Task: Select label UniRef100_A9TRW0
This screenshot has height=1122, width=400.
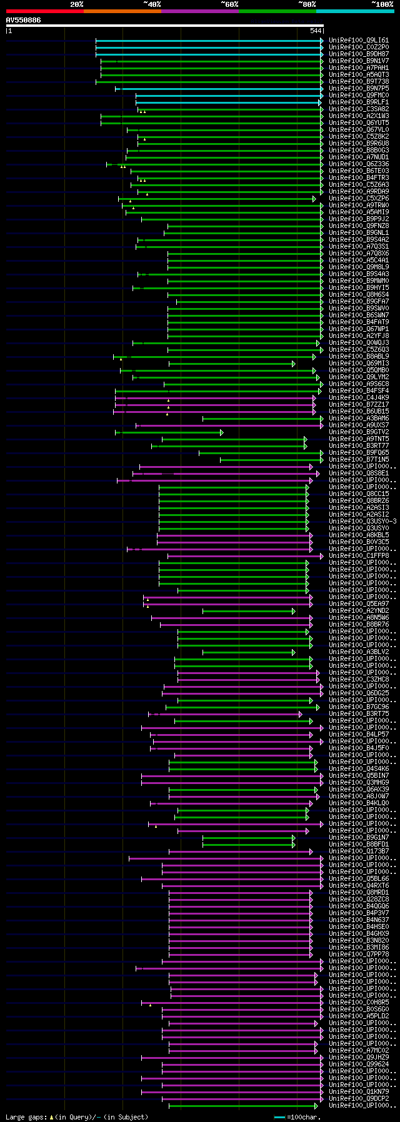Action: 359,206
